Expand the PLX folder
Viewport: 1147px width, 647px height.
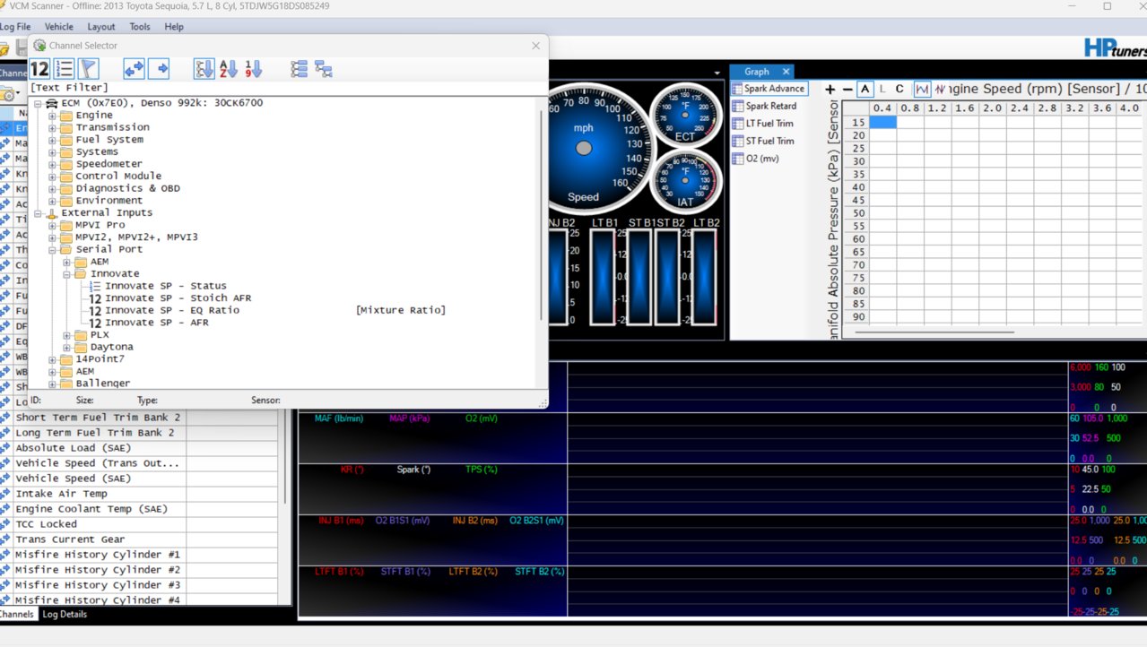[x=67, y=334]
